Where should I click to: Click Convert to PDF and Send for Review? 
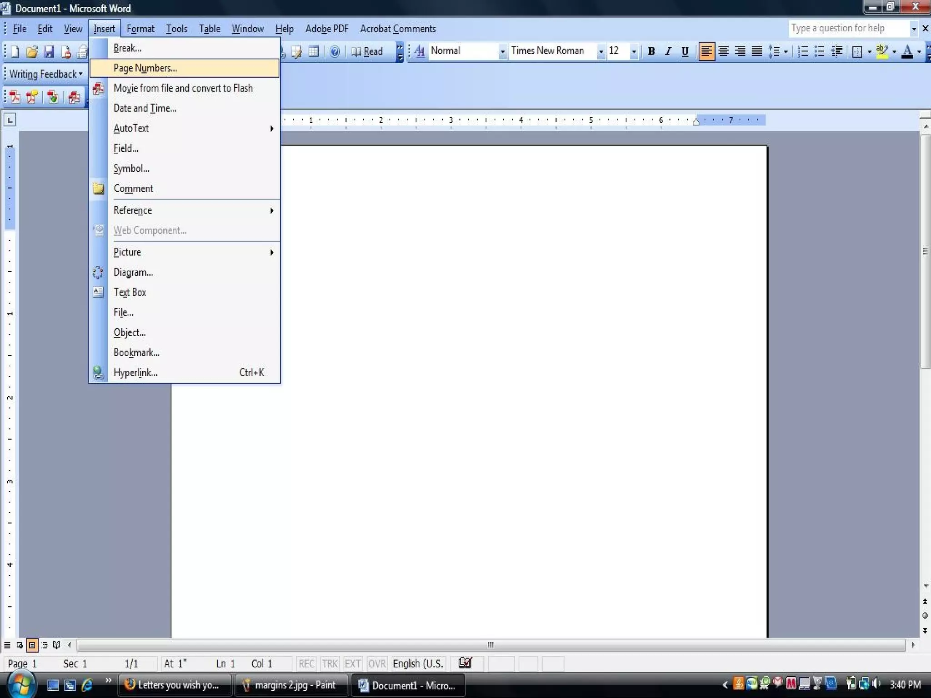pyautogui.click(x=53, y=97)
